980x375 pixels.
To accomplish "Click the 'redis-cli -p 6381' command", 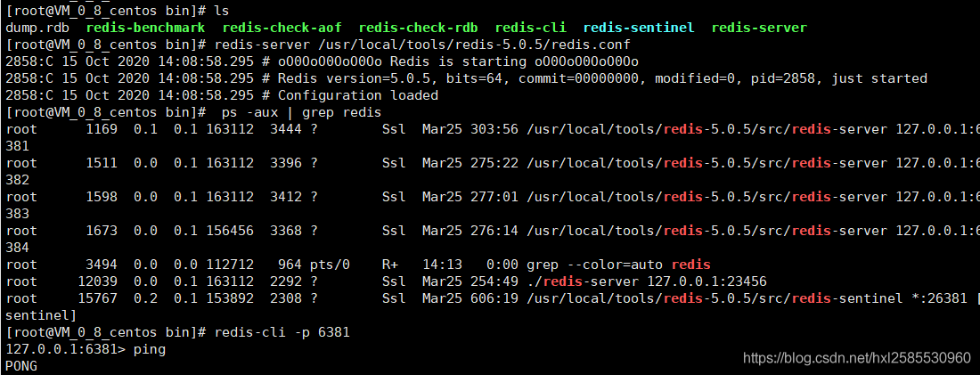I will coord(282,332).
